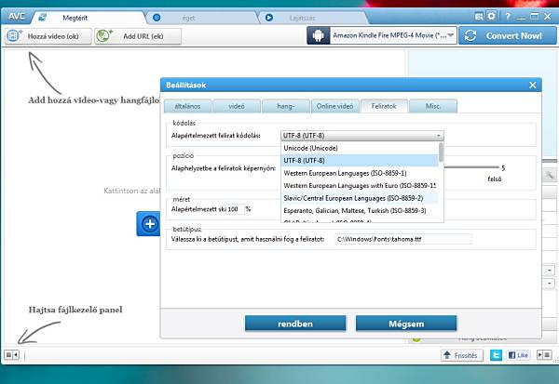Screen dimensions: 559x384
Task: Close the Beállítások dialog with X
Action: tap(533, 85)
